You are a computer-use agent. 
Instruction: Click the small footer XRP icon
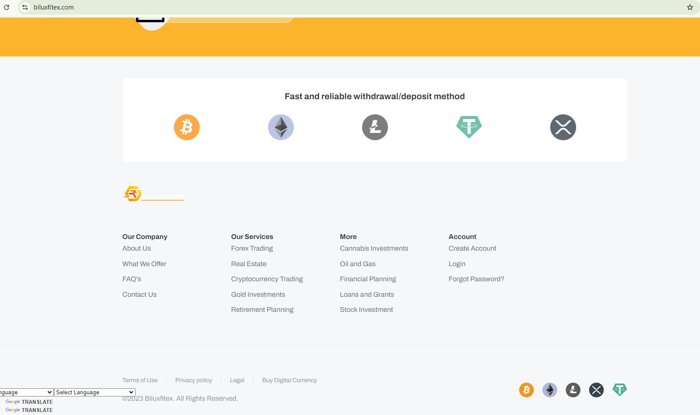click(596, 390)
